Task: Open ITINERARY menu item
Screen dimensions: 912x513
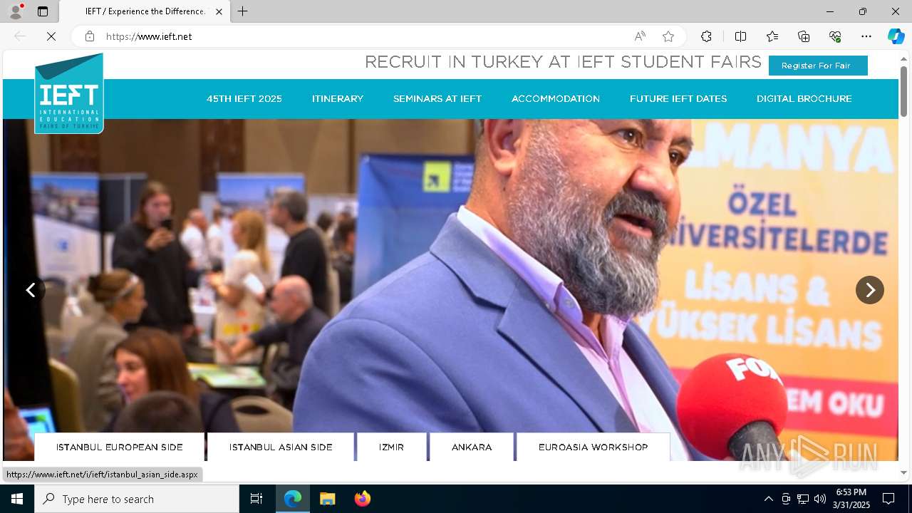Action: tap(338, 99)
